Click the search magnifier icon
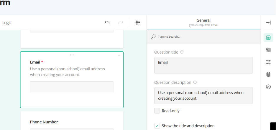The image size is (276, 130). [x=153, y=36]
